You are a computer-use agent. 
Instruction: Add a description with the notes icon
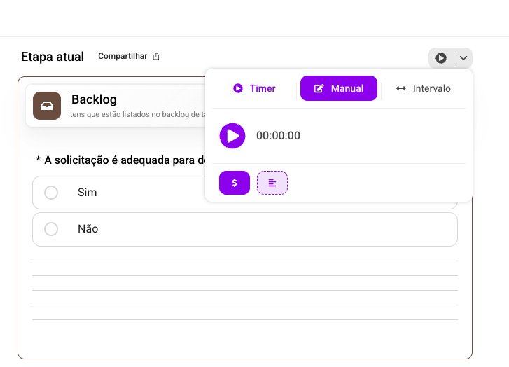(272, 183)
